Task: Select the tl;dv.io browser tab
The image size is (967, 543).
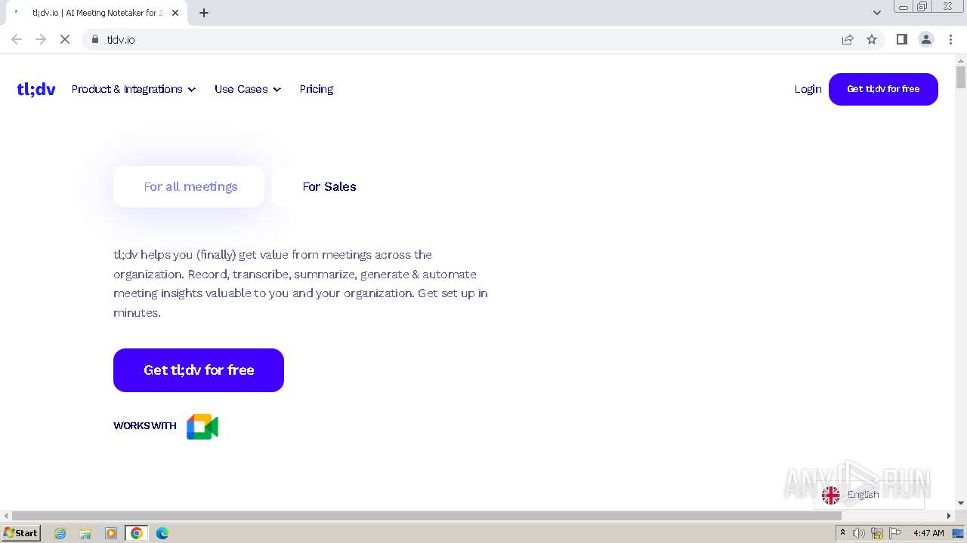Action: [x=97, y=13]
